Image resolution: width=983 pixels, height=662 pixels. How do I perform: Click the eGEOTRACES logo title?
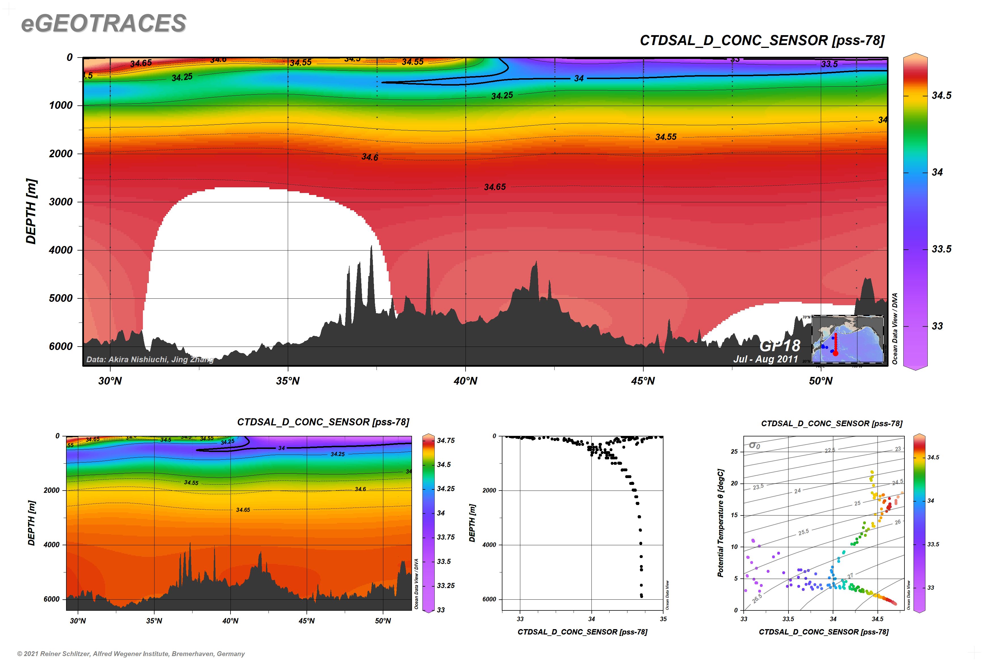[103, 23]
